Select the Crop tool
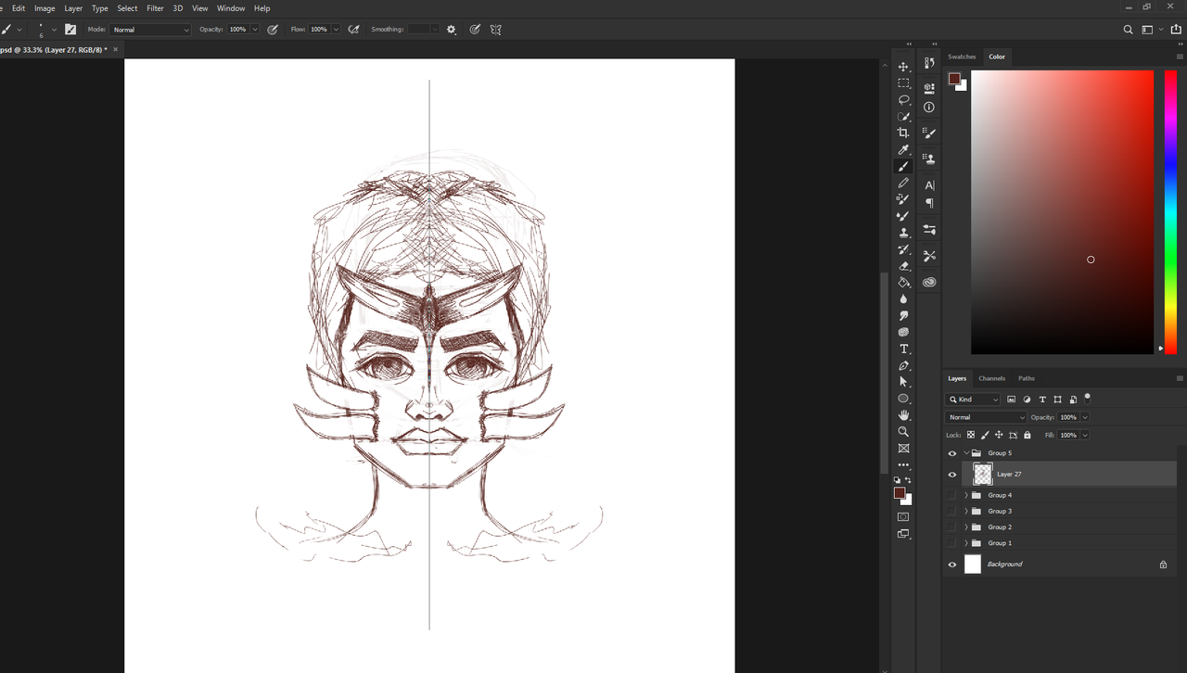Image resolution: width=1187 pixels, height=673 pixels. click(903, 133)
